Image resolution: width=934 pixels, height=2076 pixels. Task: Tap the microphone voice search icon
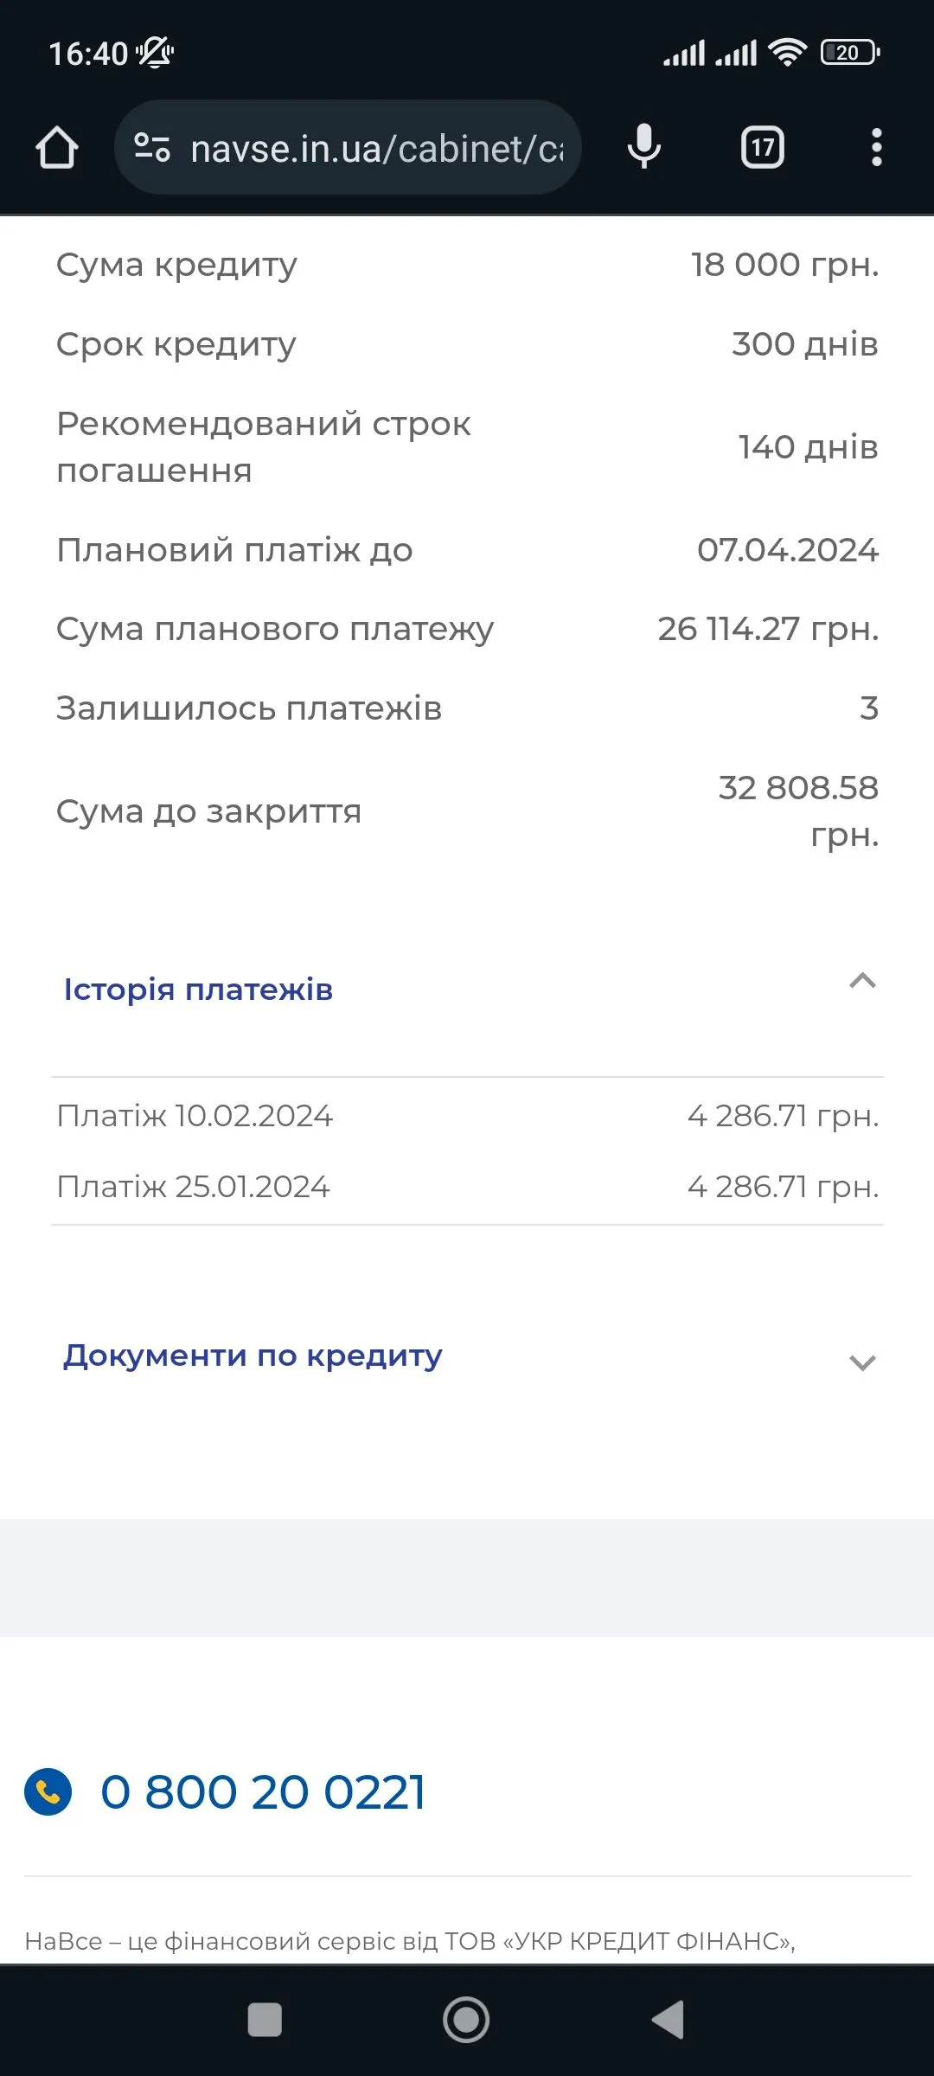(644, 147)
